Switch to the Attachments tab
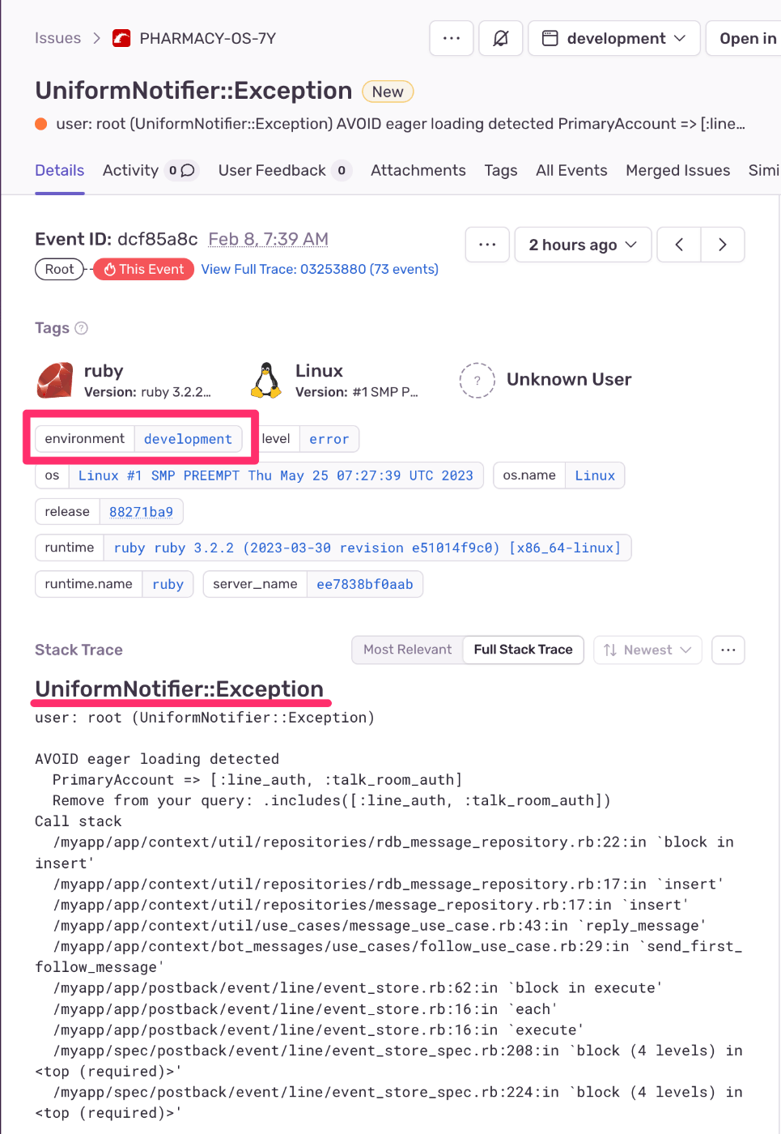Viewport: 781px width, 1134px height. [418, 170]
